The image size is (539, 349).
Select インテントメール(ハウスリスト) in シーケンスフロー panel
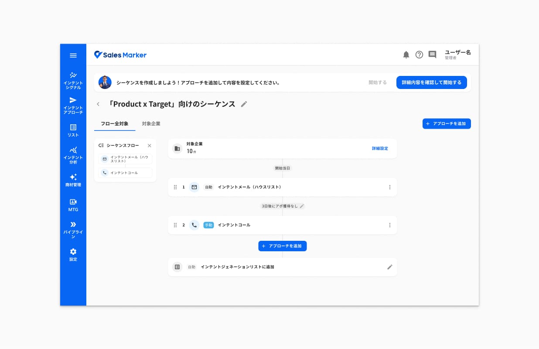pyautogui.click(x=126, y=159)
